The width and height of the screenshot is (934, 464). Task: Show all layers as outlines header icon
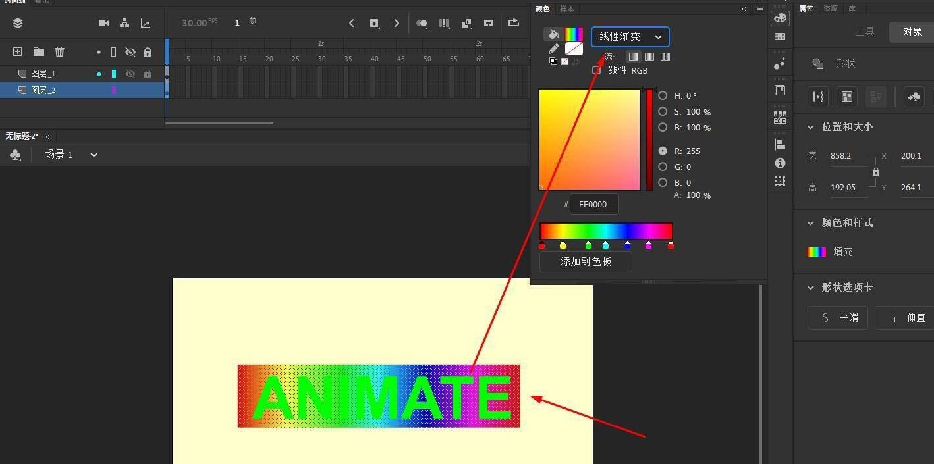coord(113,52)
